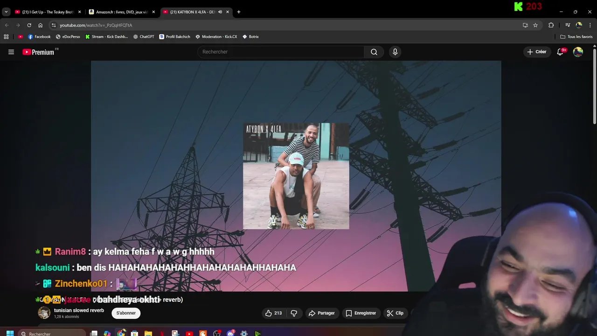Close the Amazon.fr tab
The height and width of the screenshot is (336, 597).
pyautogui.click(x=153, y=12)
